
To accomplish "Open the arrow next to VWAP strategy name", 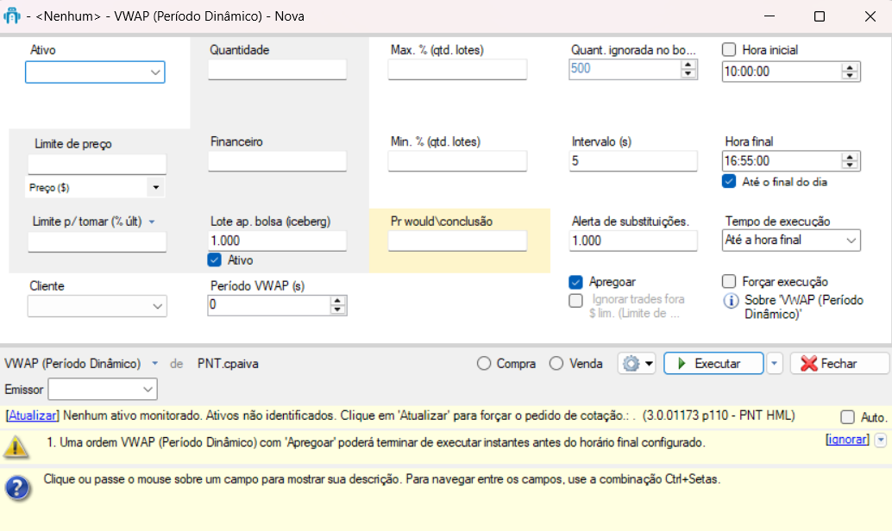I will (156, 364).
